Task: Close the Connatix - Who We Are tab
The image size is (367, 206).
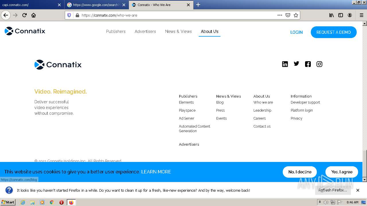Action: click(x=188, y=5)
